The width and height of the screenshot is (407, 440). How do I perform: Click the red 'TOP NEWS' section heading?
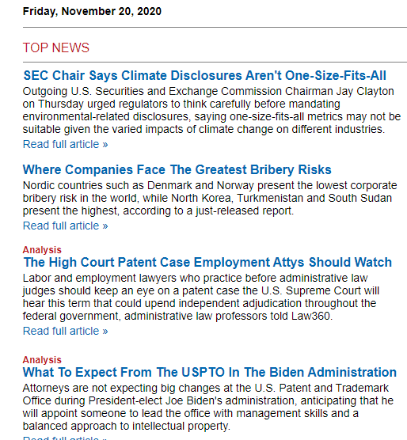(x=56, y=47)
